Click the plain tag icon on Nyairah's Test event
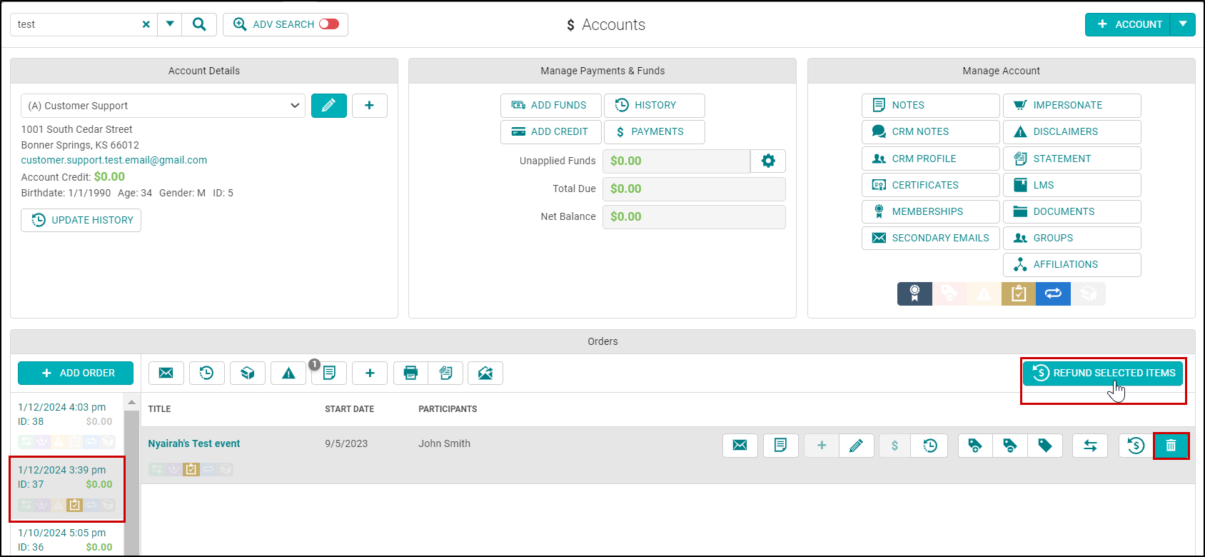The height and width of the screenshot is (557, 1205). point(1045,446)
